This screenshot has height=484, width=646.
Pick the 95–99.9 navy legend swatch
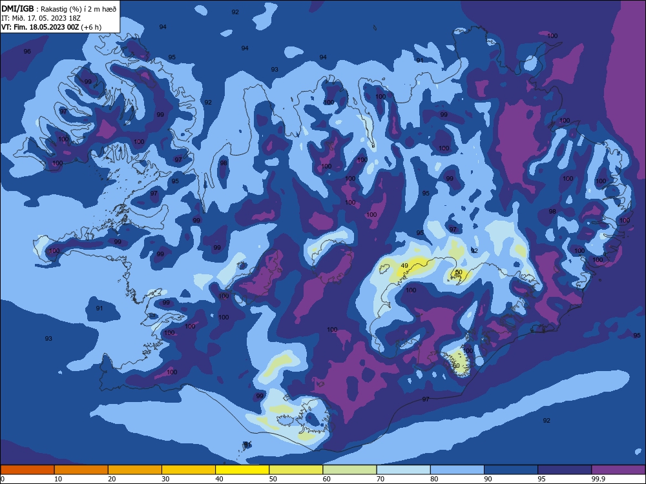click(x=565, y=470)
